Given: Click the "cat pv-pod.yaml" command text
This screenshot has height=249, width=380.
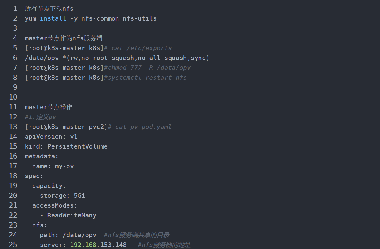Looking at the screenshot, I should coord(143,127).
